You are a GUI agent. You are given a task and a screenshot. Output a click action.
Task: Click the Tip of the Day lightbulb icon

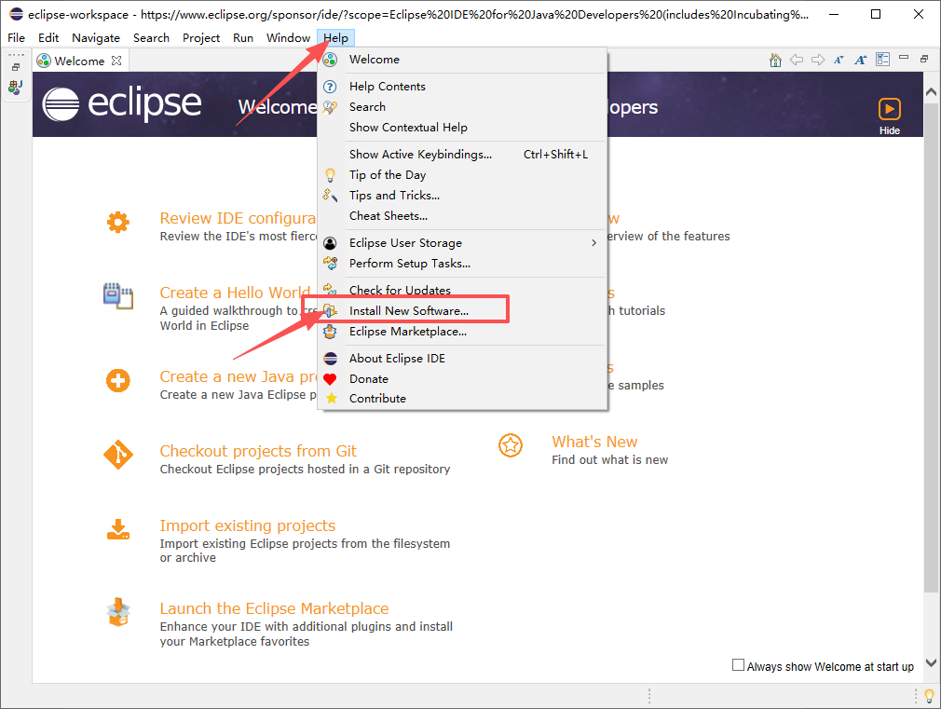pyautogui.click(x=330, y=175)
